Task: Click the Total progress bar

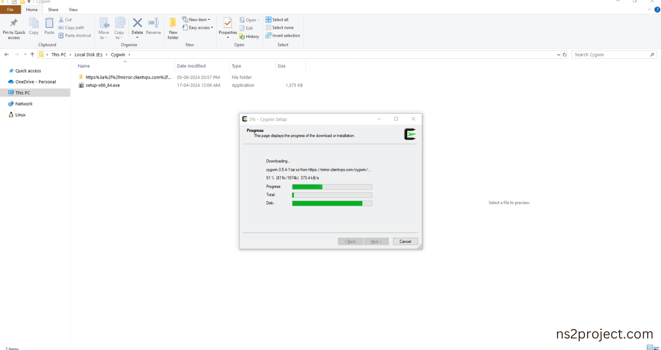Action: [332, 195]
